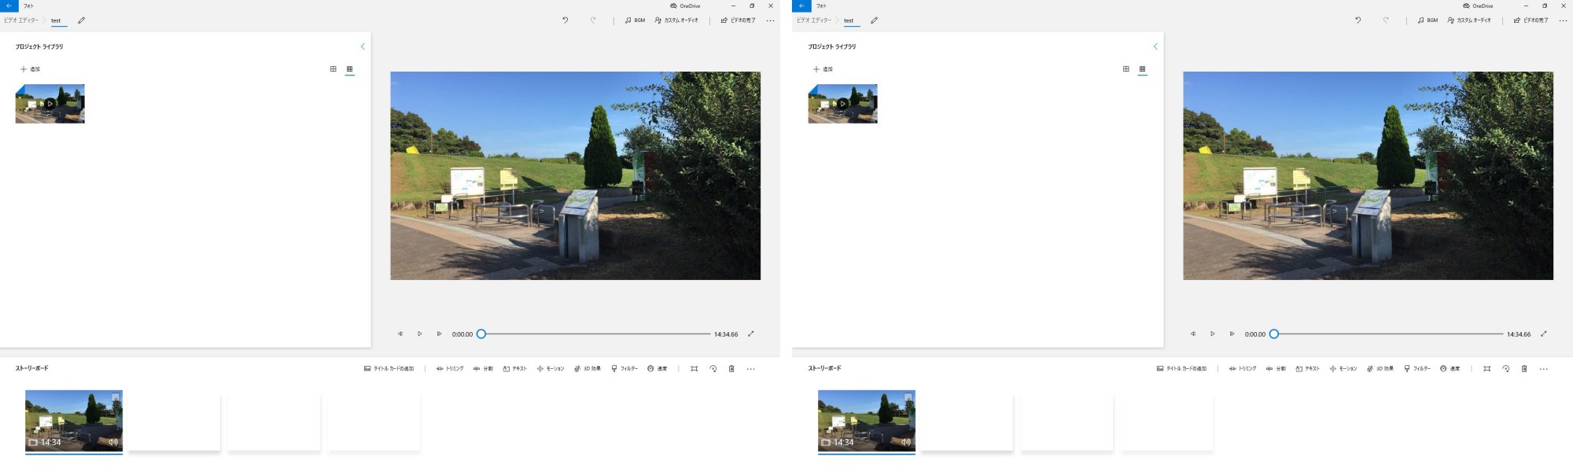Image resolution: width=1573 pixels, height=472 pixels.
Task: Click Add (追加) in right window's project library
Action: 823,69
